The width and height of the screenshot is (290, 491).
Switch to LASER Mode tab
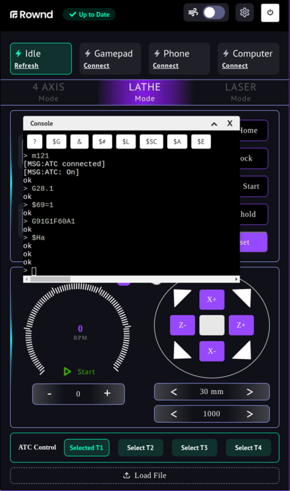click(240, 93)
